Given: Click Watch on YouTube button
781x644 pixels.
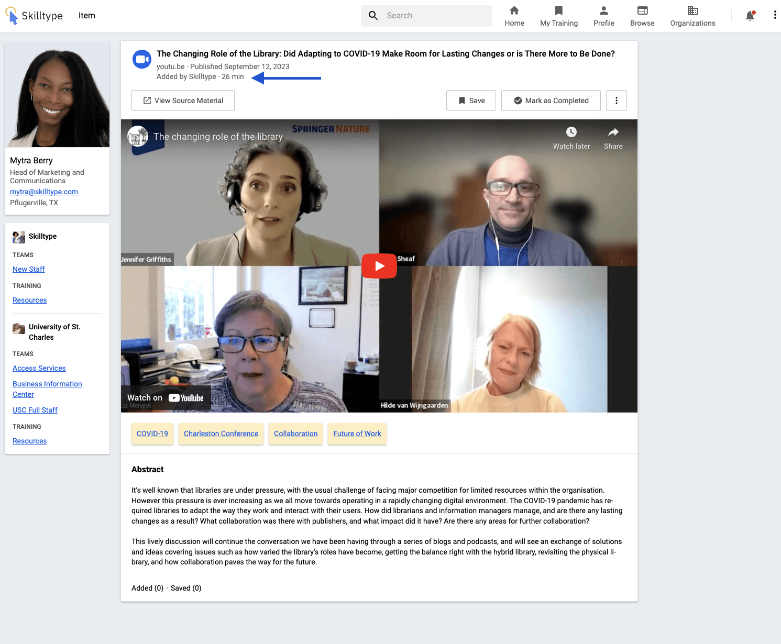Looking at the screenshot, I should 166,398.
